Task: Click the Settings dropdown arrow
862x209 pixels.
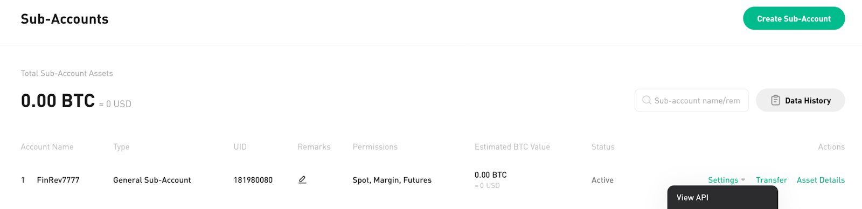Action: tap(743, 180)
